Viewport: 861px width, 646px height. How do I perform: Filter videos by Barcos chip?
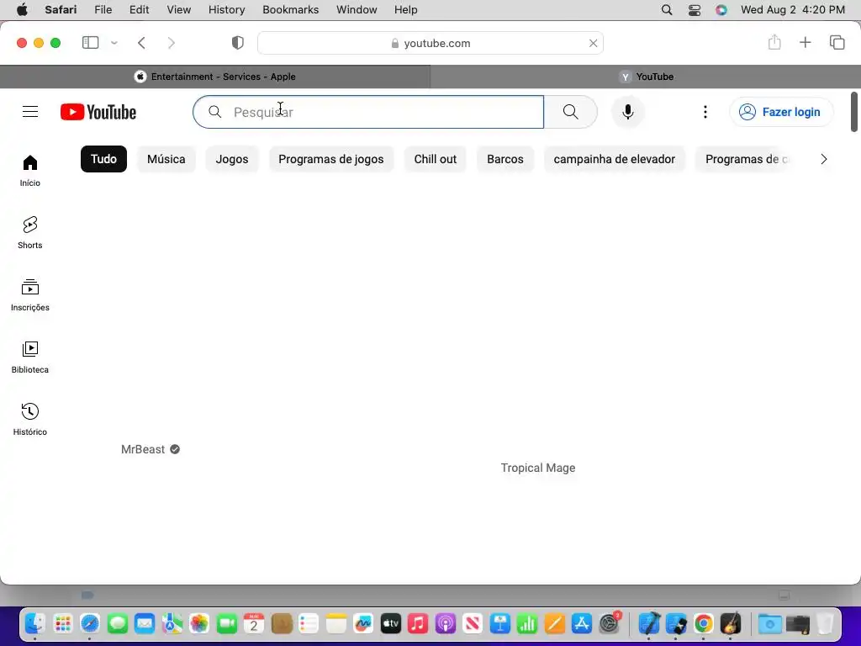pos(505,159)
